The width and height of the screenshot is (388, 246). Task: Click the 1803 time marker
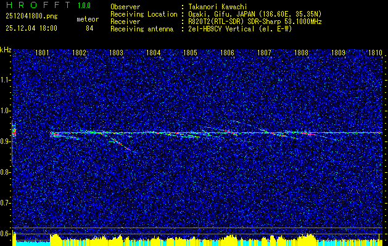[x=116, y=52]
